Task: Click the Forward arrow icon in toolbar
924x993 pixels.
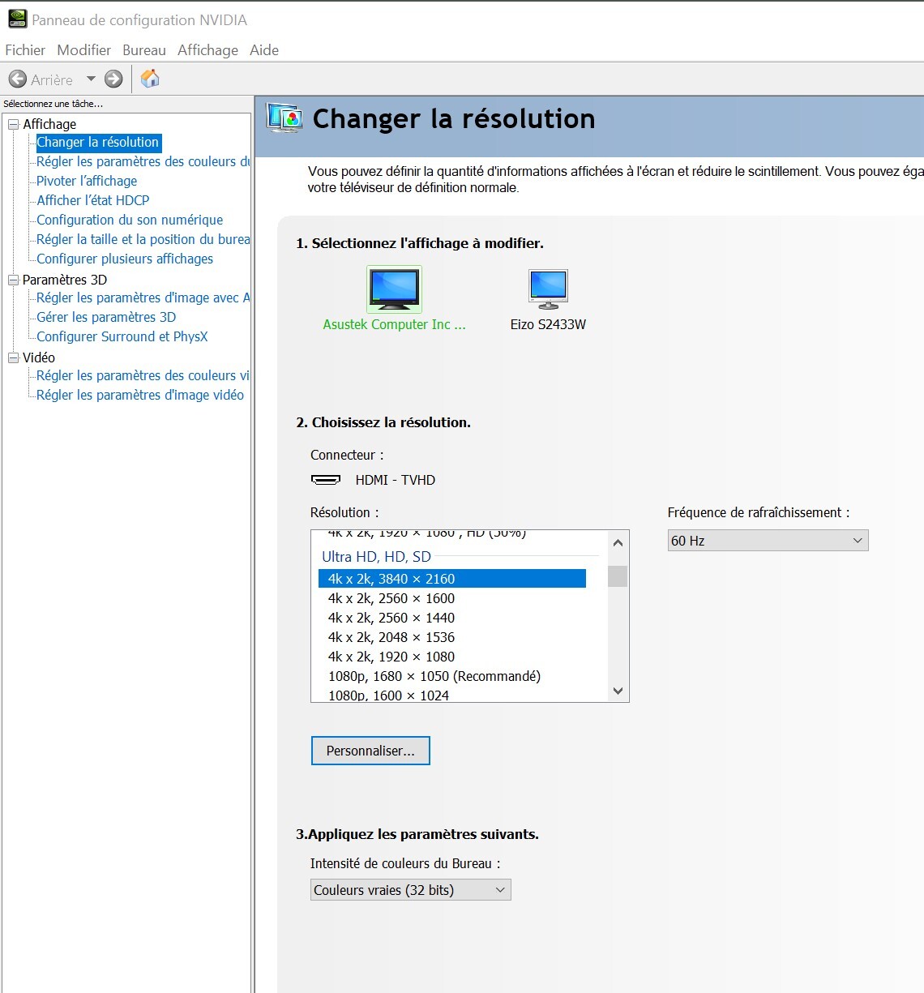Action: (113, 79)
